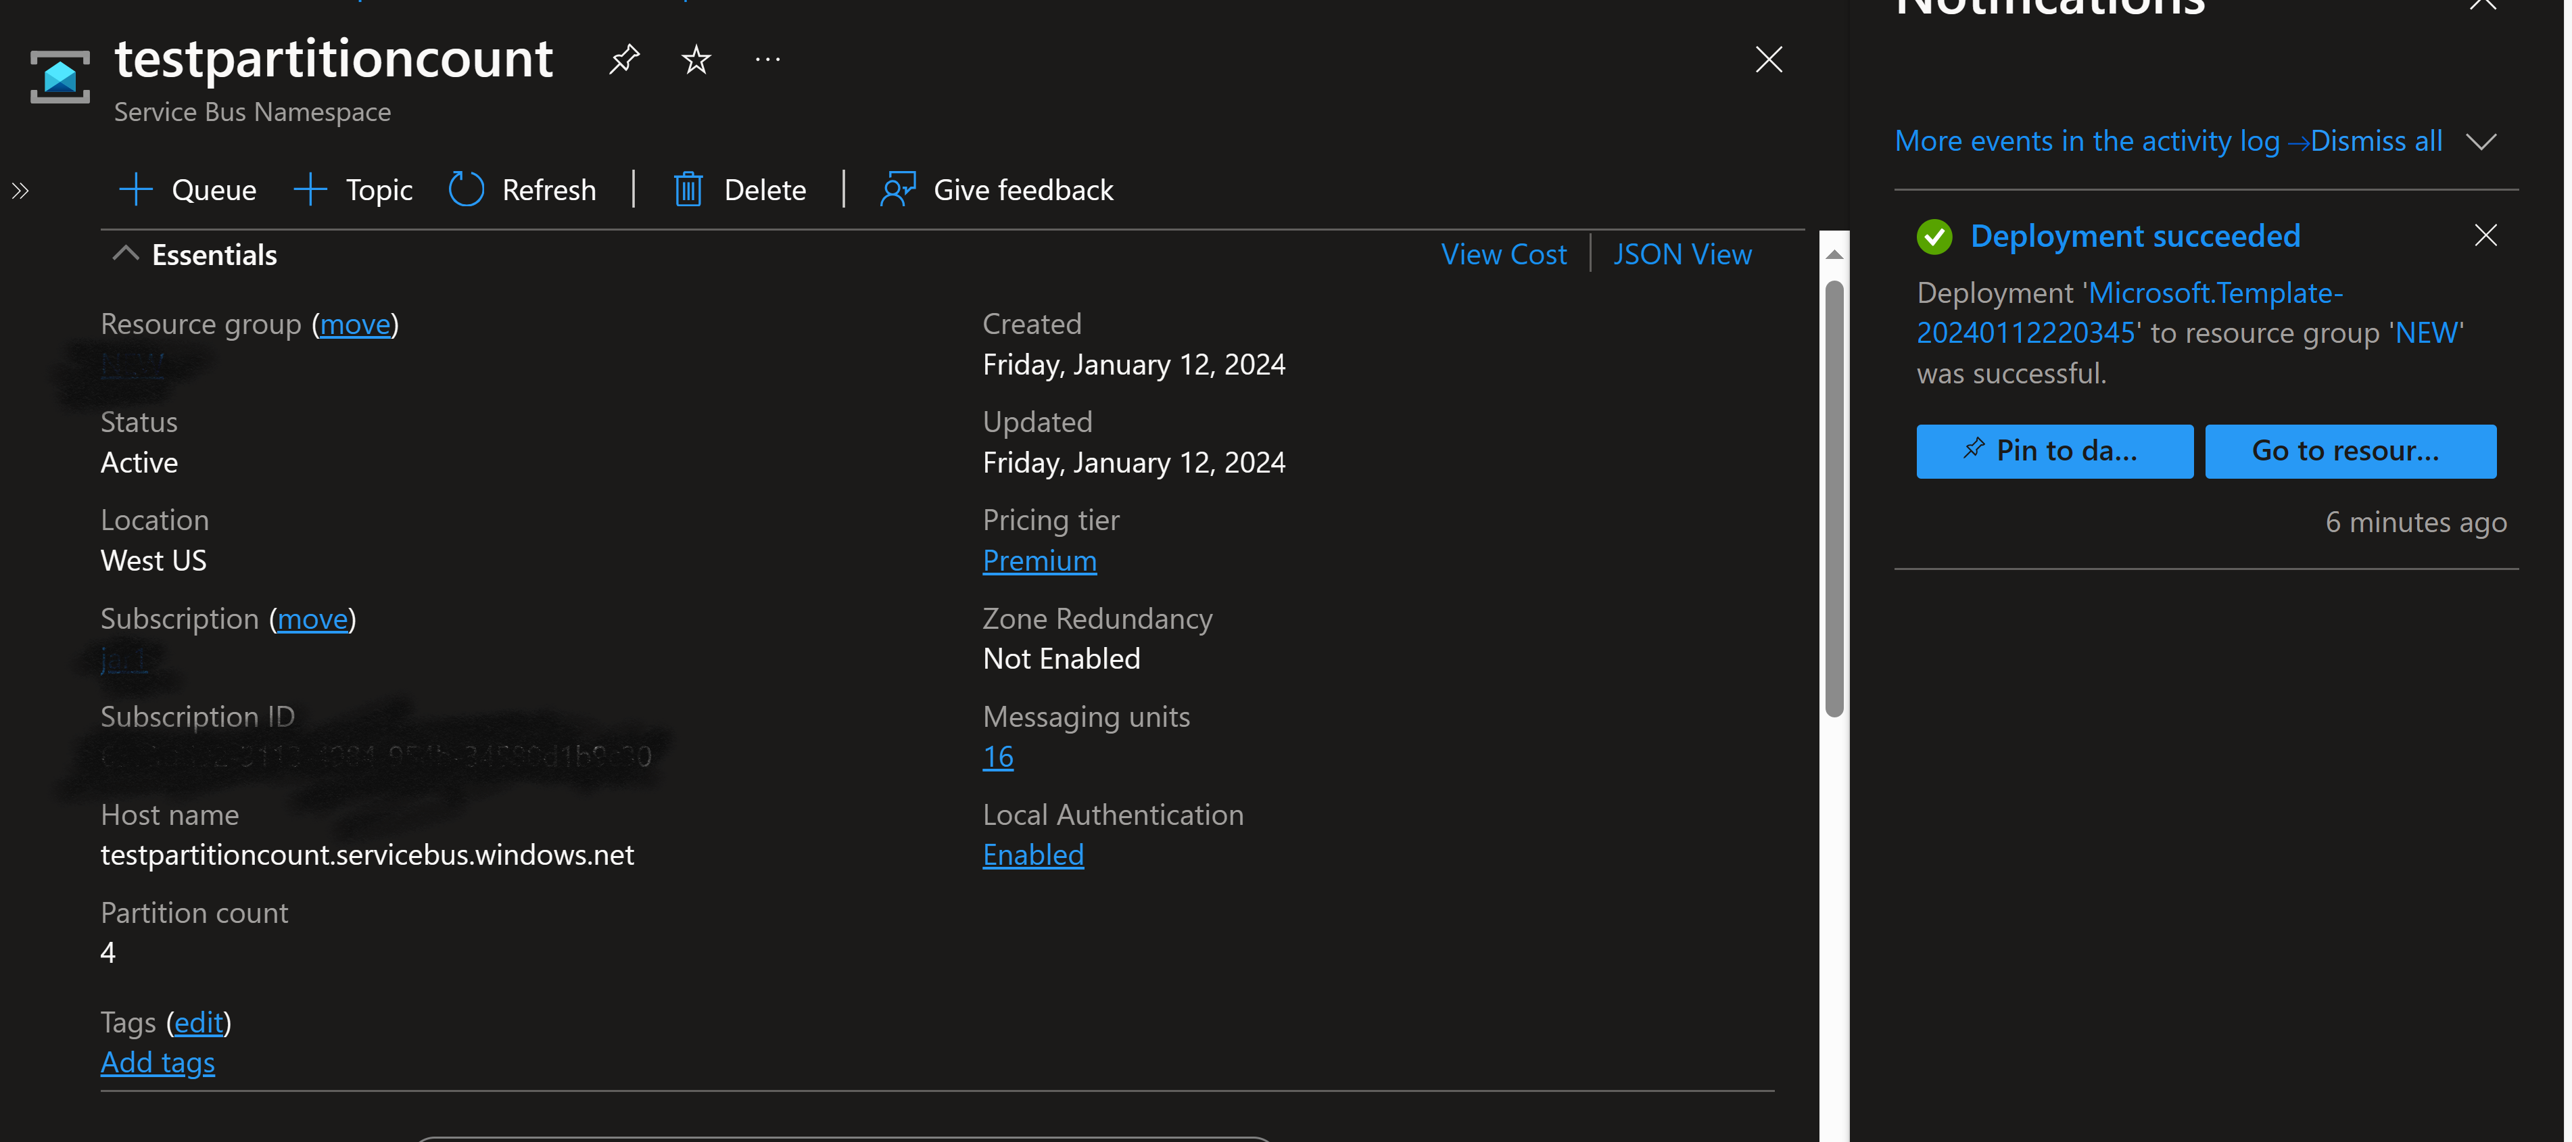Open Give feedback
Viewport: 2572px width, 1142px height.
tap(997, 190)
